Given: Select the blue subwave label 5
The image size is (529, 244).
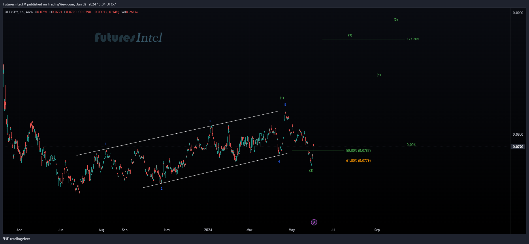Looking at the screenshot, I should 285,105.
